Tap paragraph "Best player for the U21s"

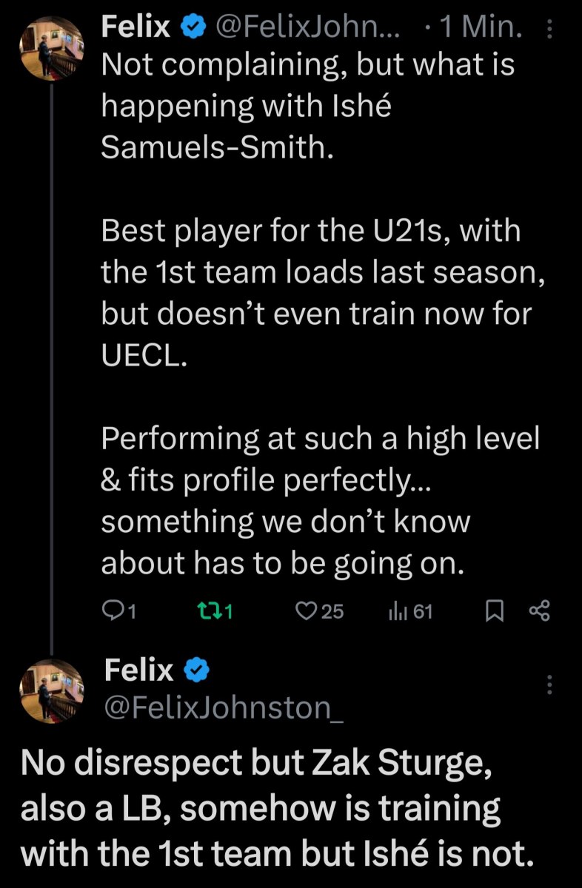click(311, 231)
